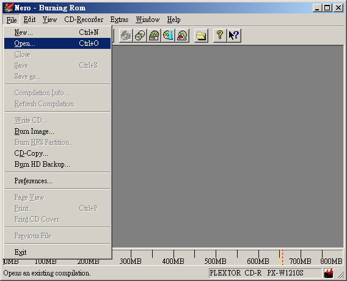
Task: Open the Help menu
Action: click(x=173, y=20)
